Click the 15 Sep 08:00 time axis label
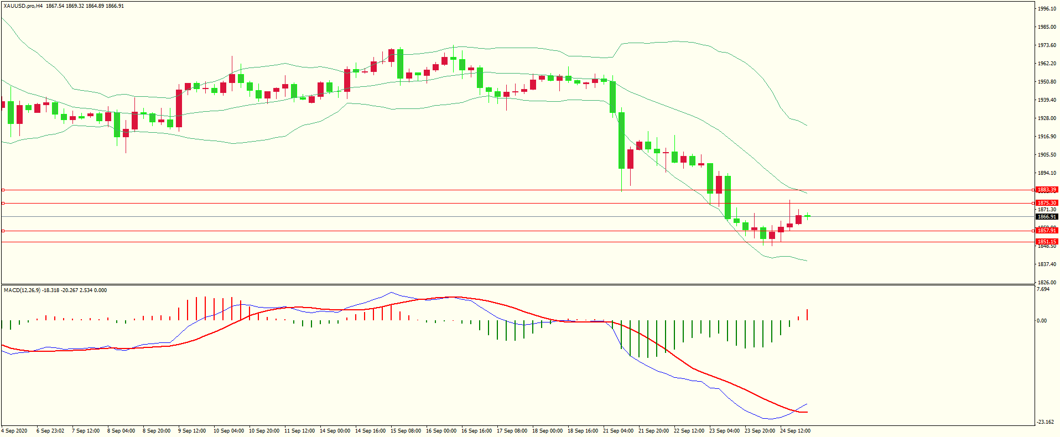Screen dimensions: 1060x437 406,431
